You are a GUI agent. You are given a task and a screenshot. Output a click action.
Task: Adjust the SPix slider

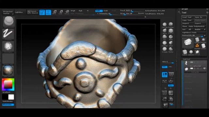(171, 104)
